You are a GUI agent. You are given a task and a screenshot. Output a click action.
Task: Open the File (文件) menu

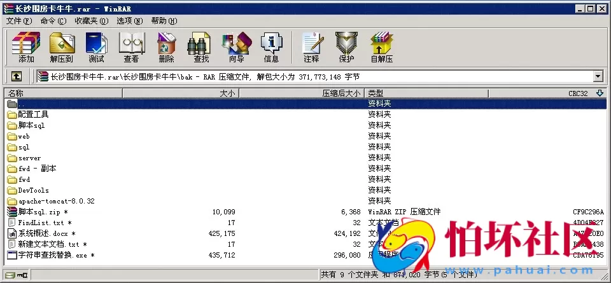click(x=19, y=21)
